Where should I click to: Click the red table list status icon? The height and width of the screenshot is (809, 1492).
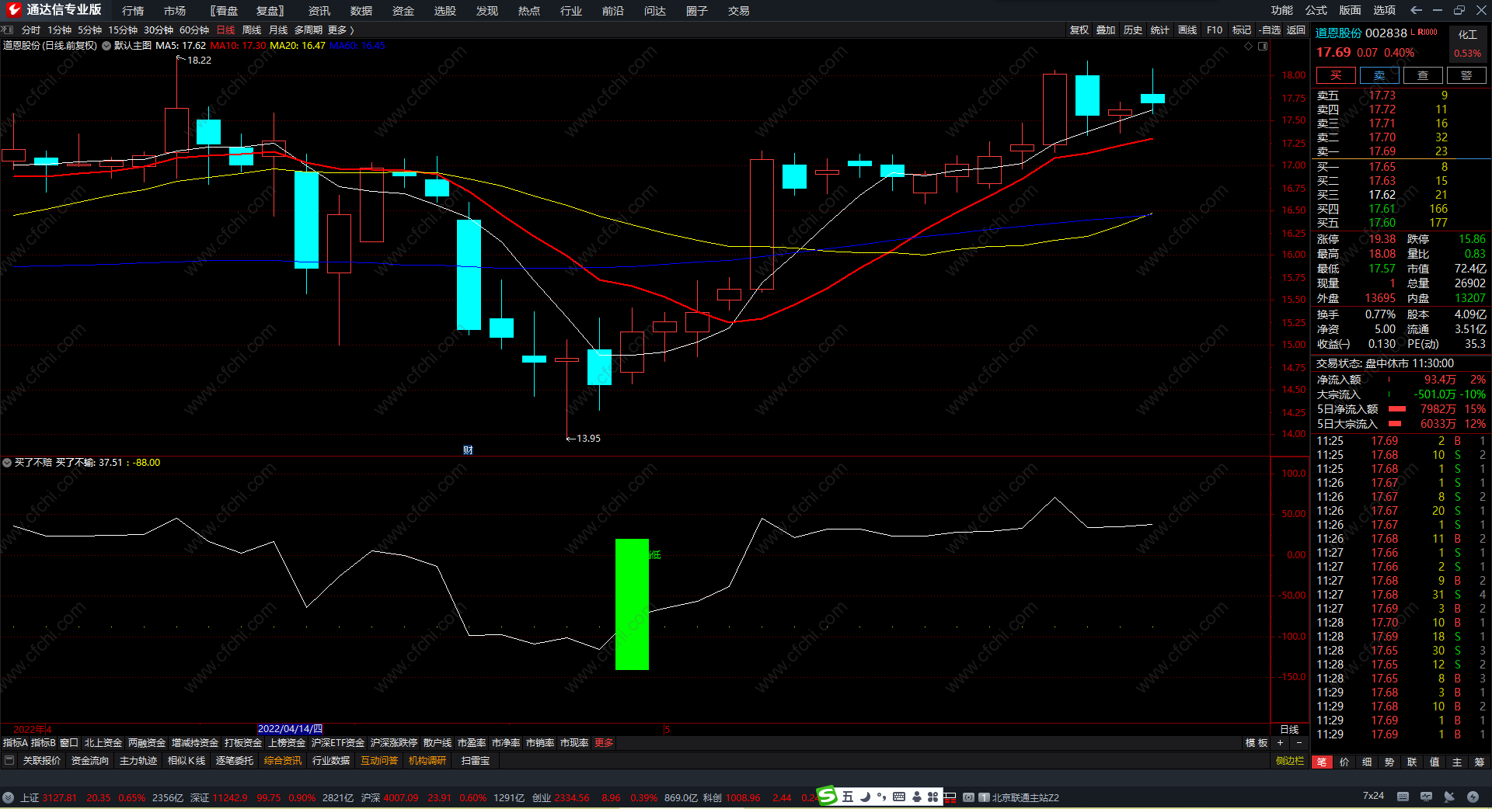(x=950, y=797)
